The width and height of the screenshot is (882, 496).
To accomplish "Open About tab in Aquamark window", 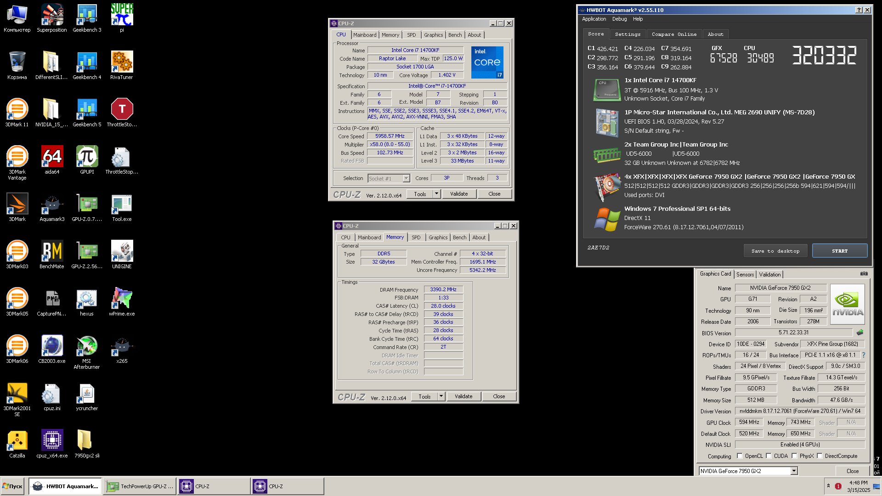I will coord(715,34).
